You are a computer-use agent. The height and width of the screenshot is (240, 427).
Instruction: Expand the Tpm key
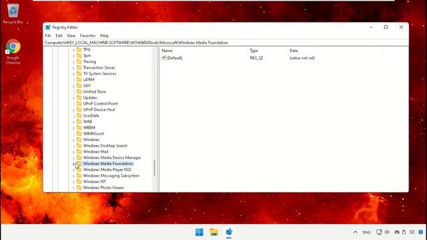(73, 56)
